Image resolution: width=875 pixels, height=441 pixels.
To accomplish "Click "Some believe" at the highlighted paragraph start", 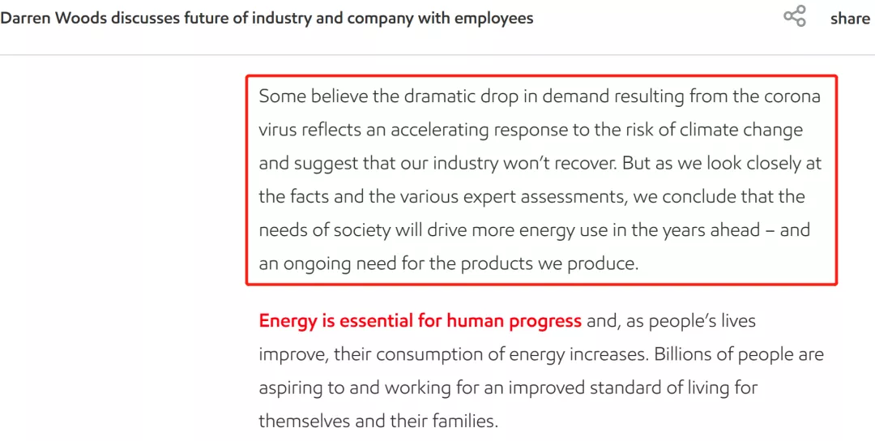I will [313, 96].
